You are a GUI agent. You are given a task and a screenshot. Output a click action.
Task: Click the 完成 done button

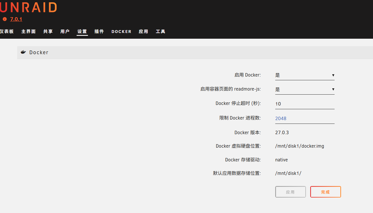[325, 192]
